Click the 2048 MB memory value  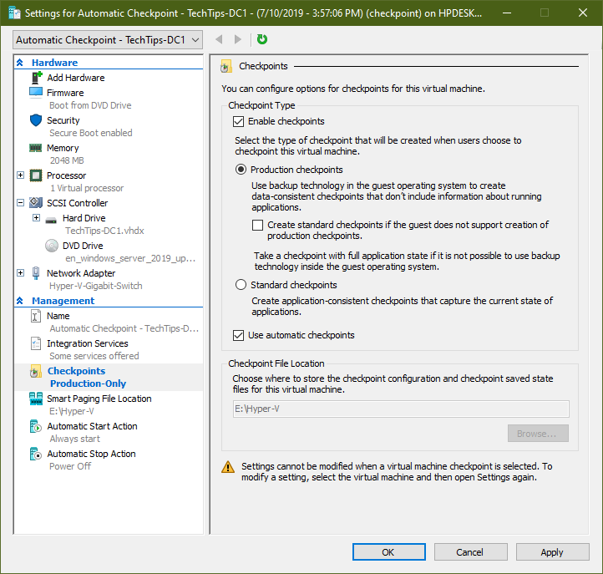pos(67,160)
